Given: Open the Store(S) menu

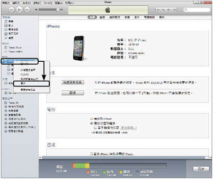Looking at the screenshot, I should pyautogui.click(x=48, y=3).
